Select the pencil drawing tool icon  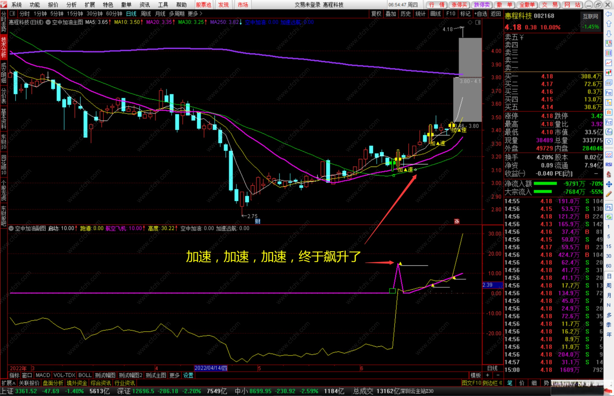pos(609,194)
